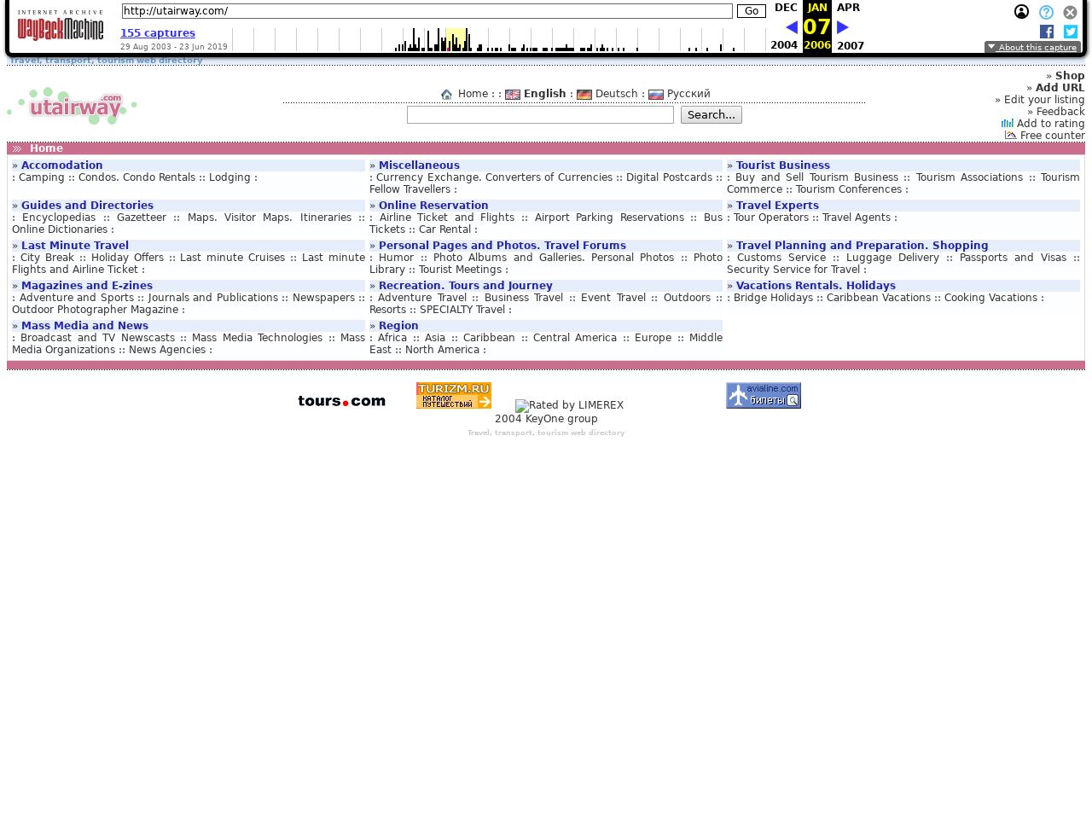Viewport: 1092px width, 819px height.
Task: Share capture on Facebook
Action: click(x=1047, y=32)
